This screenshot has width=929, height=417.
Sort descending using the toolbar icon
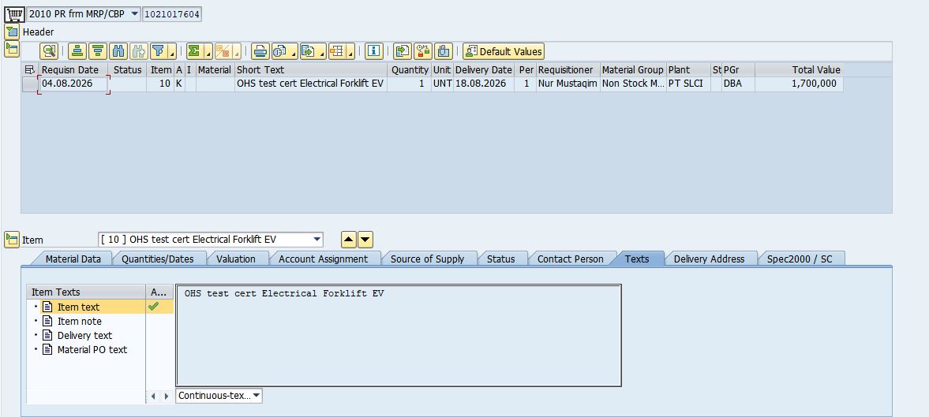[98, 51]
